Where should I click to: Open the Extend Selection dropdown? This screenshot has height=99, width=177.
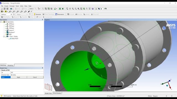pos(55,9)
